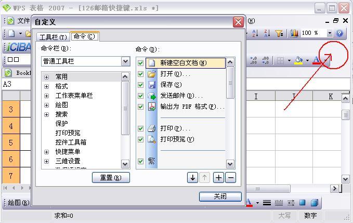
Task: Click the auto filter funnel icon
Action: click(x=279, y=34)
